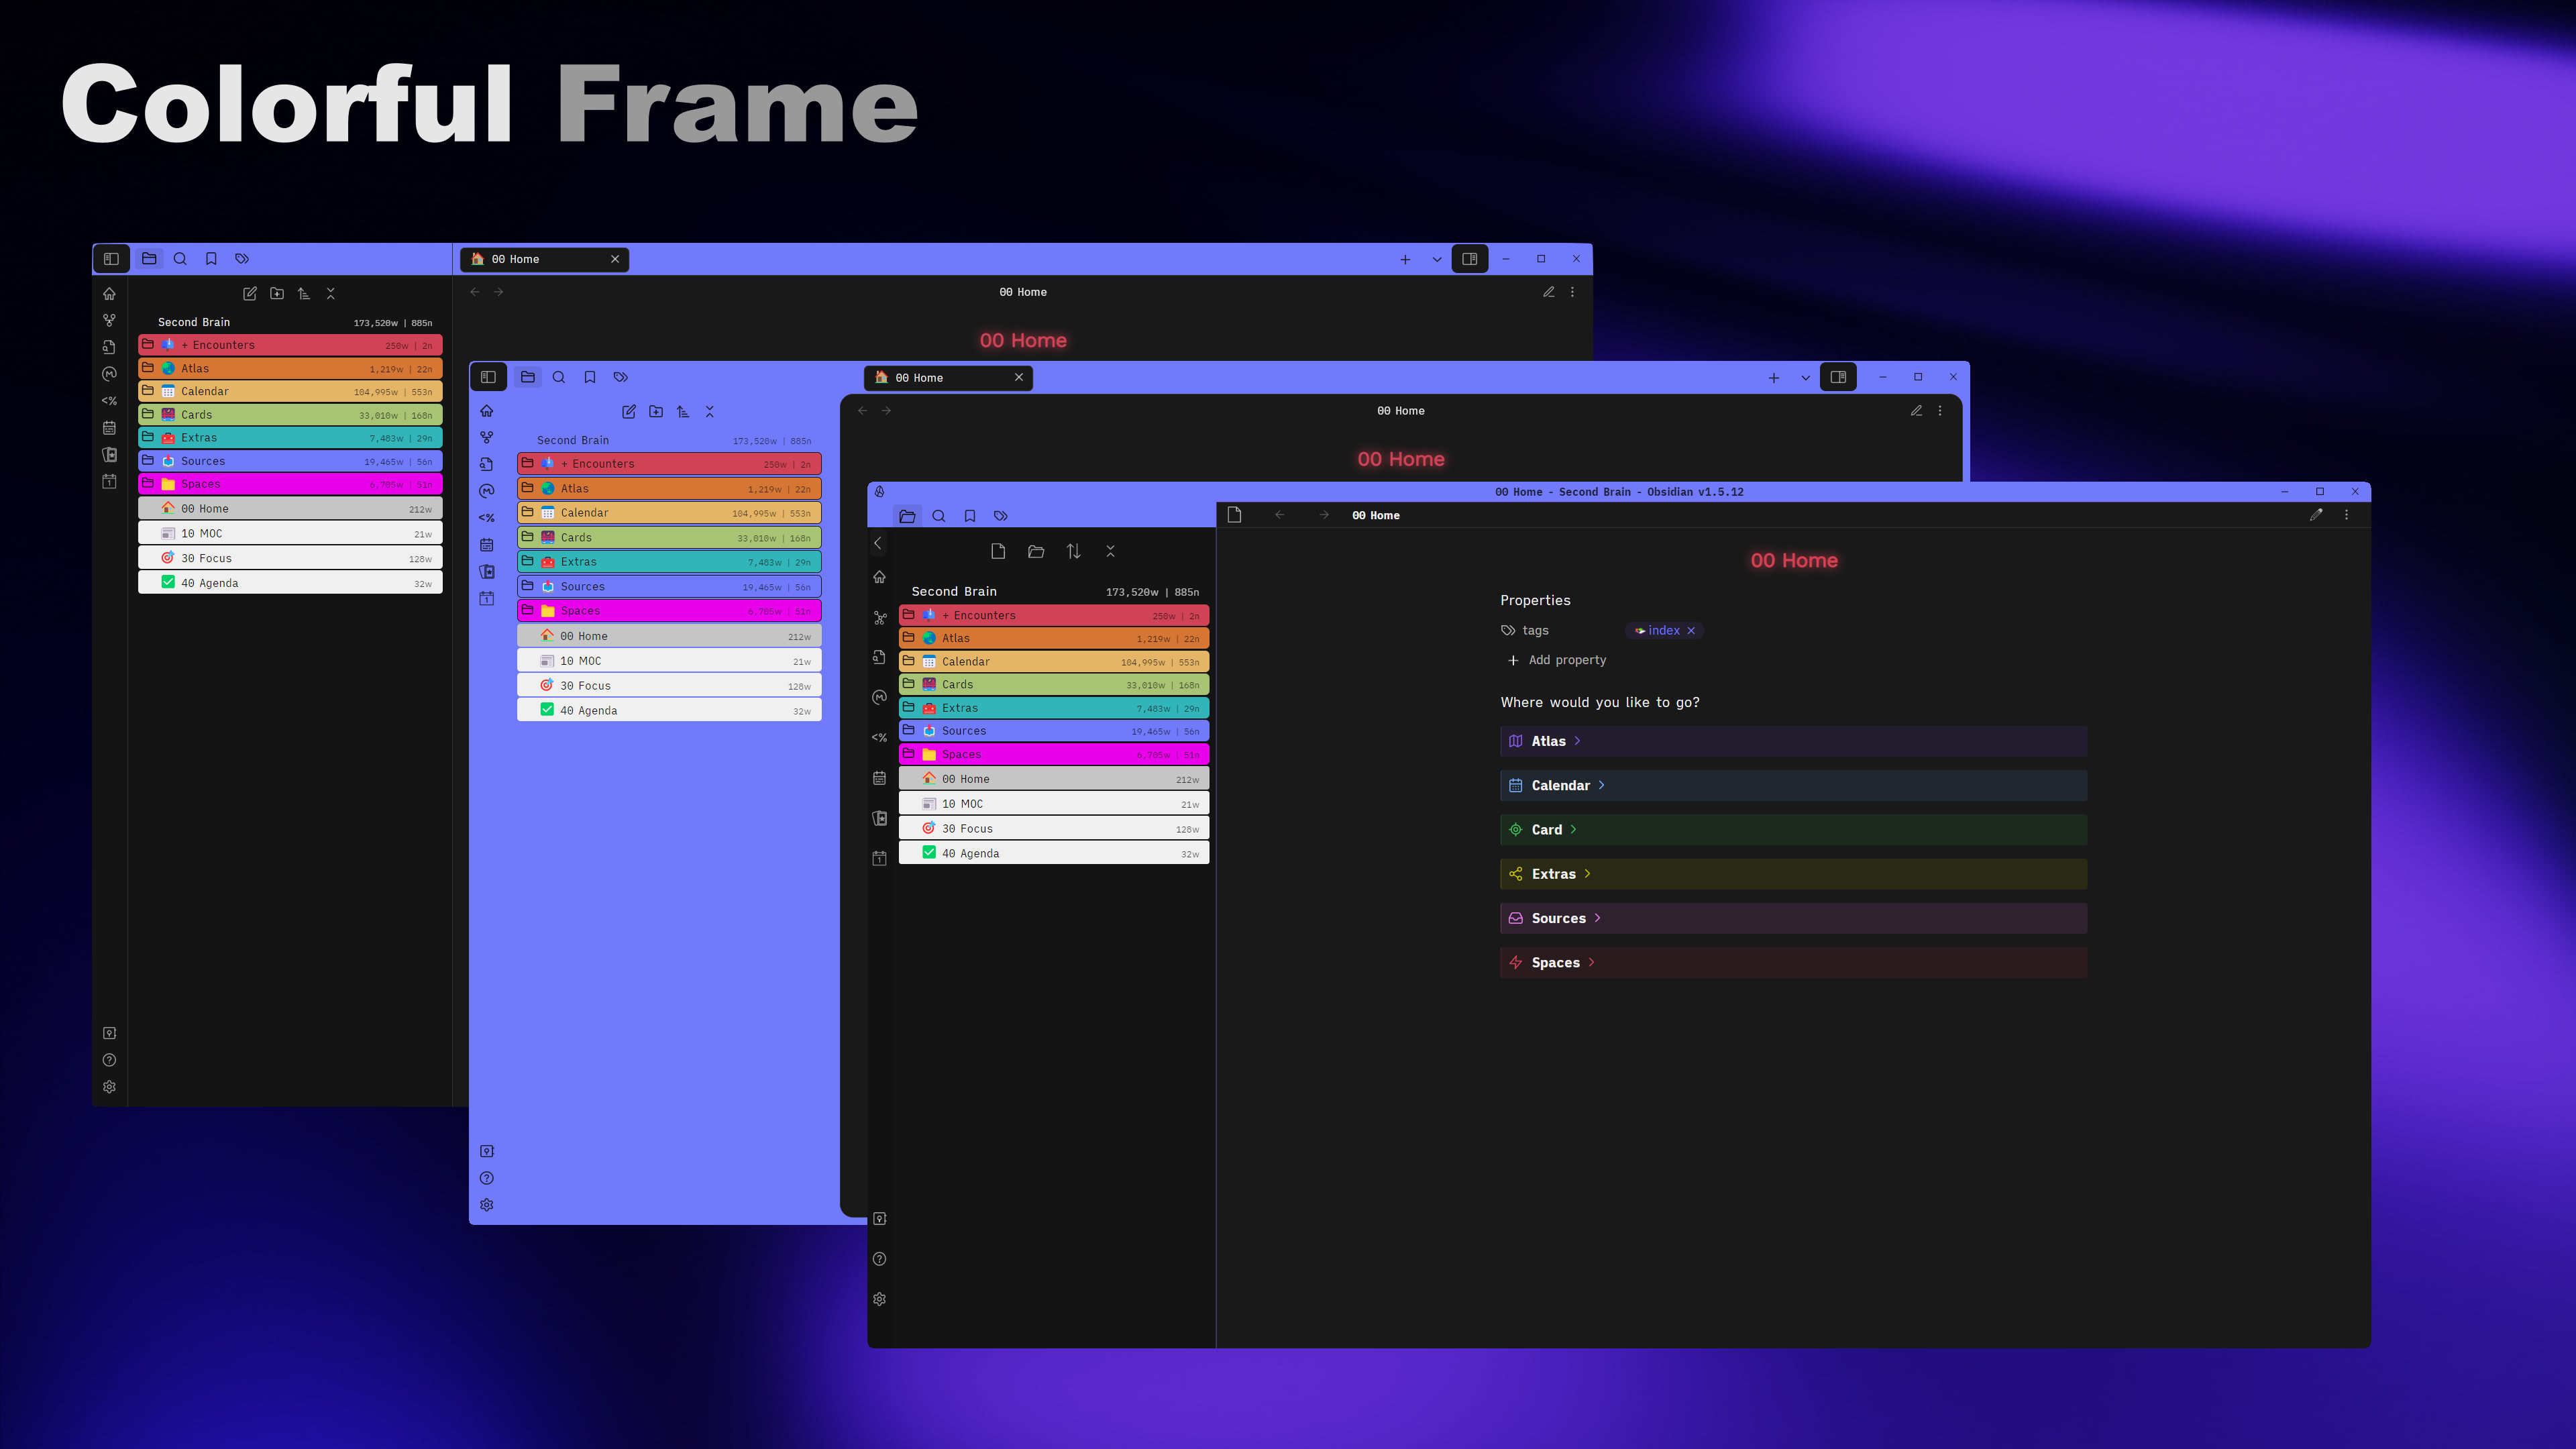Open help icon in front window
This screenshot has width=2576, height=1449.
pos(880,1259)
